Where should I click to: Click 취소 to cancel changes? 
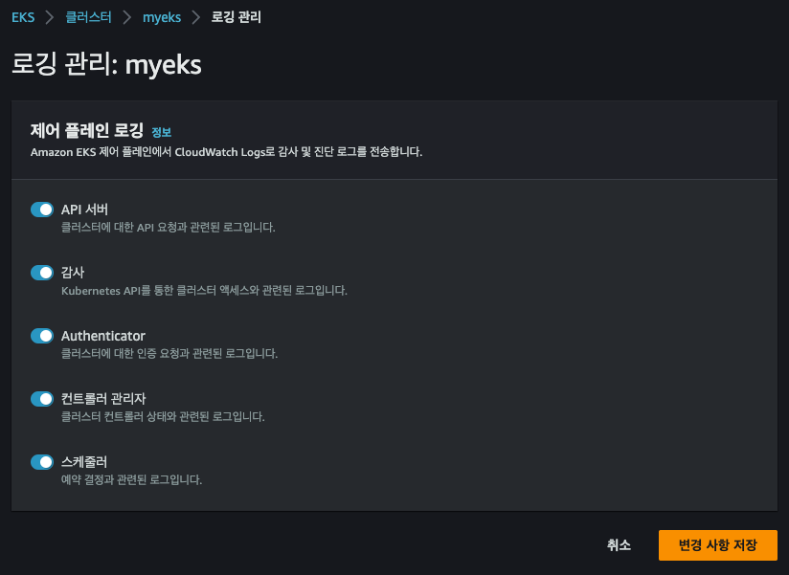(619, 544)
